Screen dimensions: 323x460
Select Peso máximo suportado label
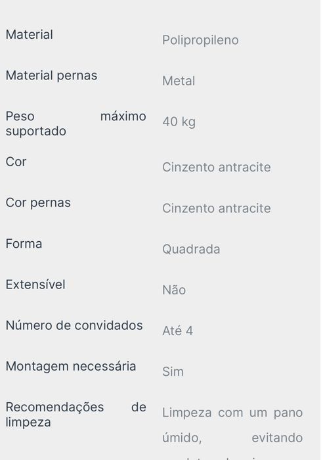(x=76, y=124)
